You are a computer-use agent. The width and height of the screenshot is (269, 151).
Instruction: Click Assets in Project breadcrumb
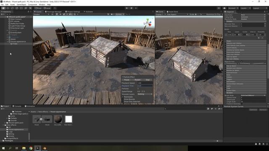click(x=33, y=112)
